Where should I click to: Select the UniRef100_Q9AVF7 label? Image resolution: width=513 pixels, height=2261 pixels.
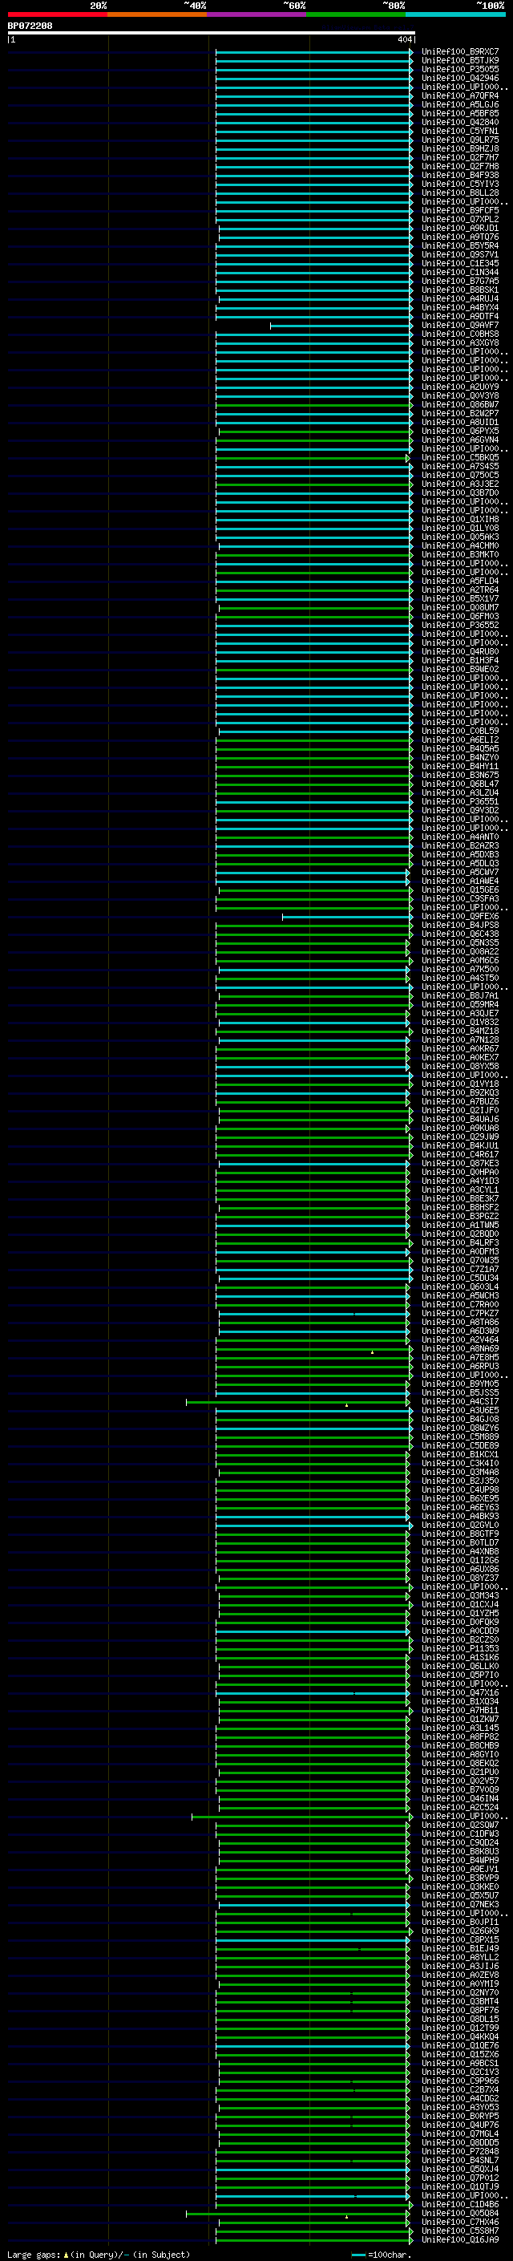coord(460,326)
